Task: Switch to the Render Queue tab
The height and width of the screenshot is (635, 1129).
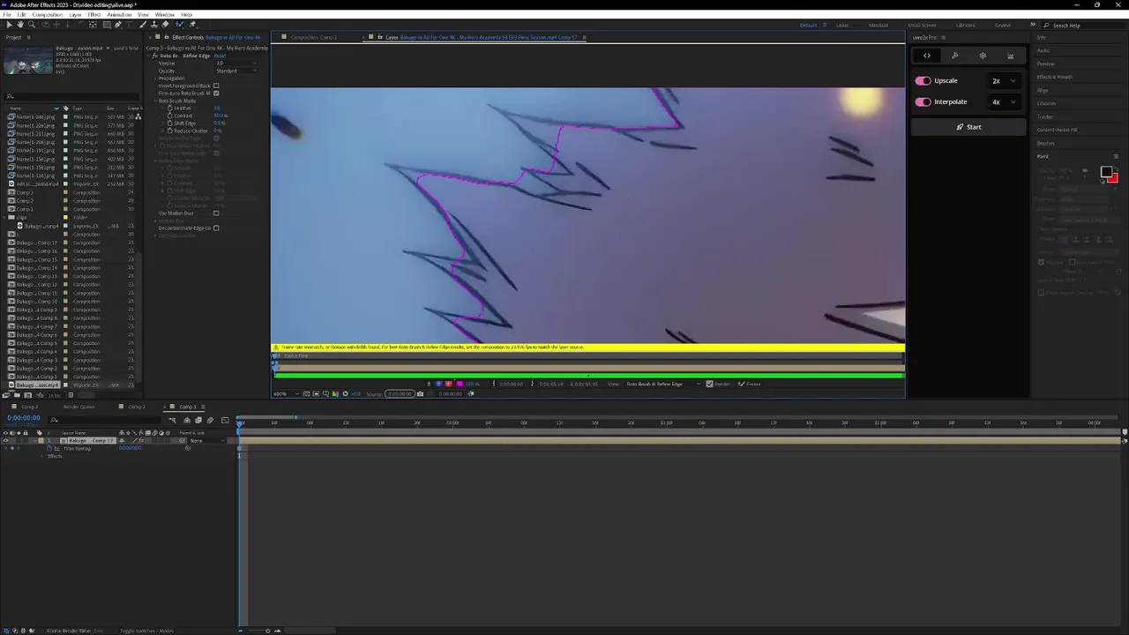Action: point(79,407)
